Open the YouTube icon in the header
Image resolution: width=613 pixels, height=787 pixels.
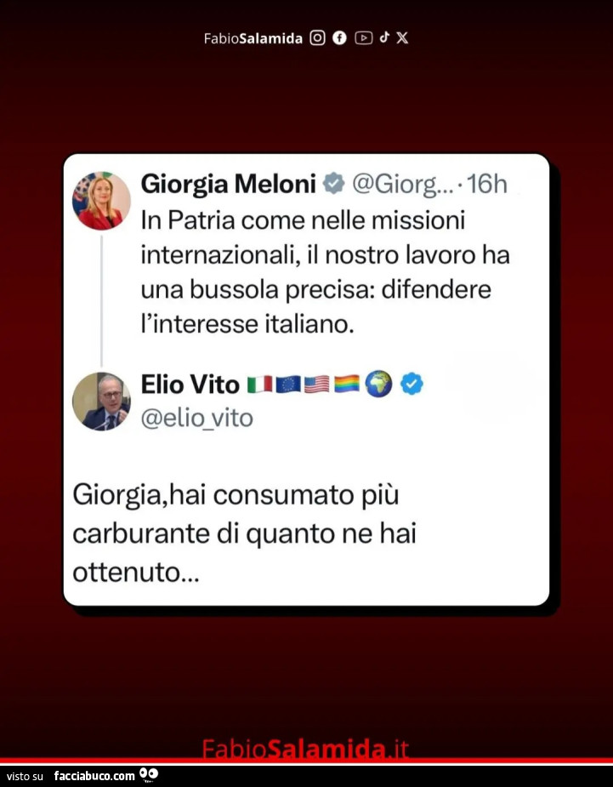[364, 38]
